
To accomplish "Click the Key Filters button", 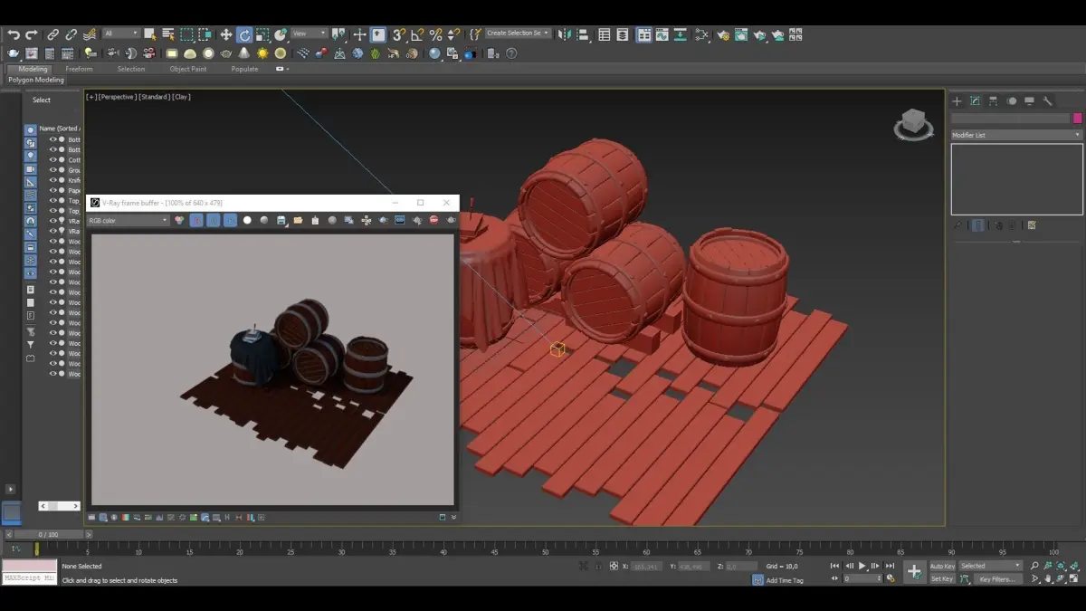I will click(x=996, y=579).
